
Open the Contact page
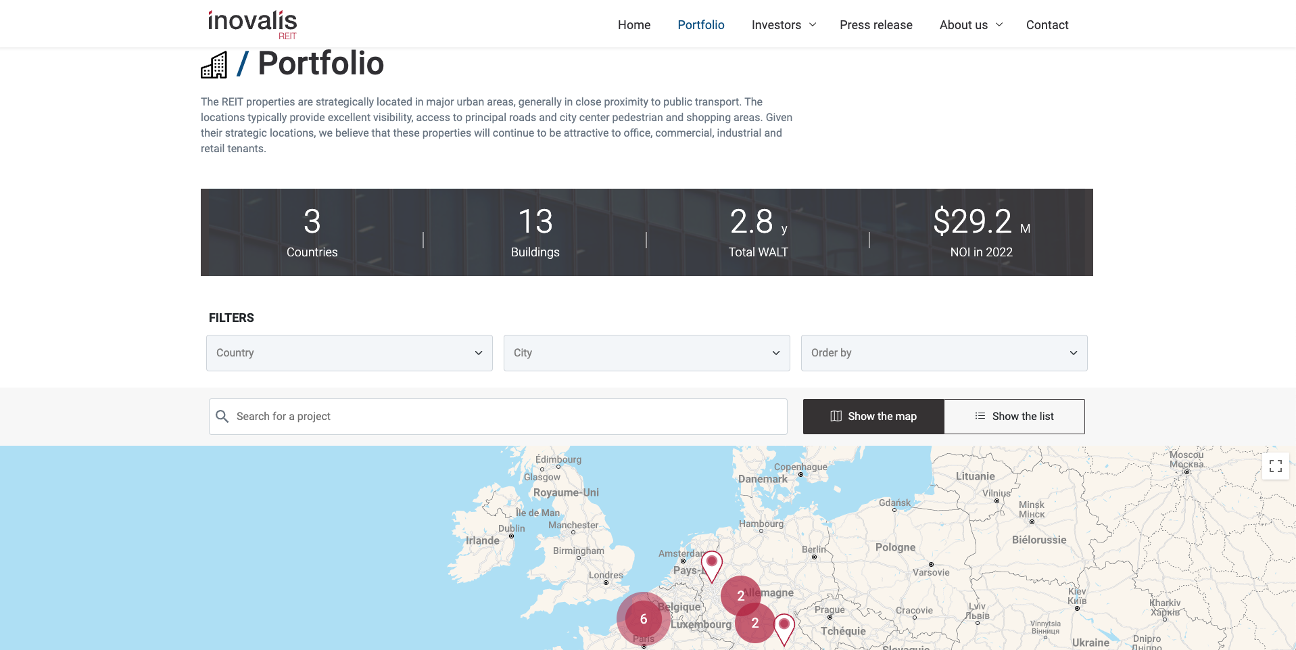coord(1047,25)
